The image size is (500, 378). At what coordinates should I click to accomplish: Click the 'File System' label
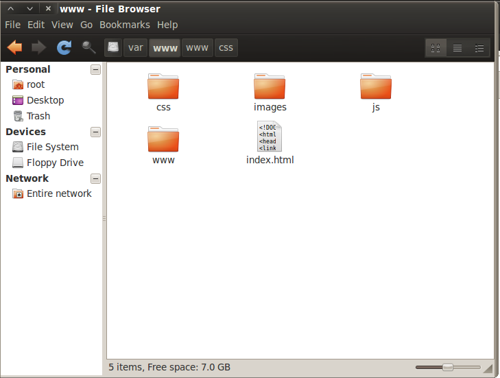point(53,147)
